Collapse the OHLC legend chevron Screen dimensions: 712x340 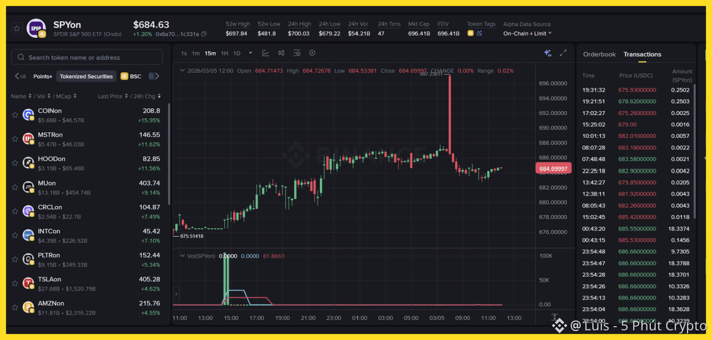[182, 71]
